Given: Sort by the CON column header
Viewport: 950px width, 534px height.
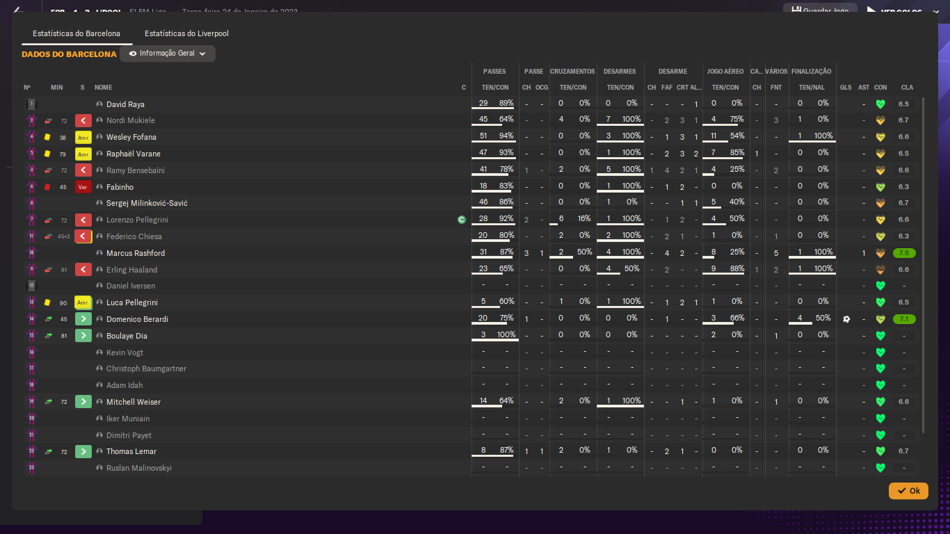Looking at the screenshot, I should click(x=880, y=88).
